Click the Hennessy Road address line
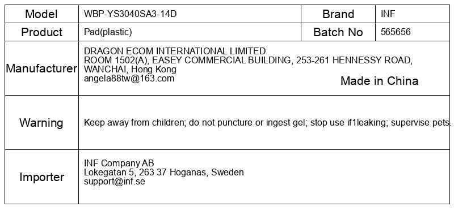The image size is (454, 215). pos(248,60)
